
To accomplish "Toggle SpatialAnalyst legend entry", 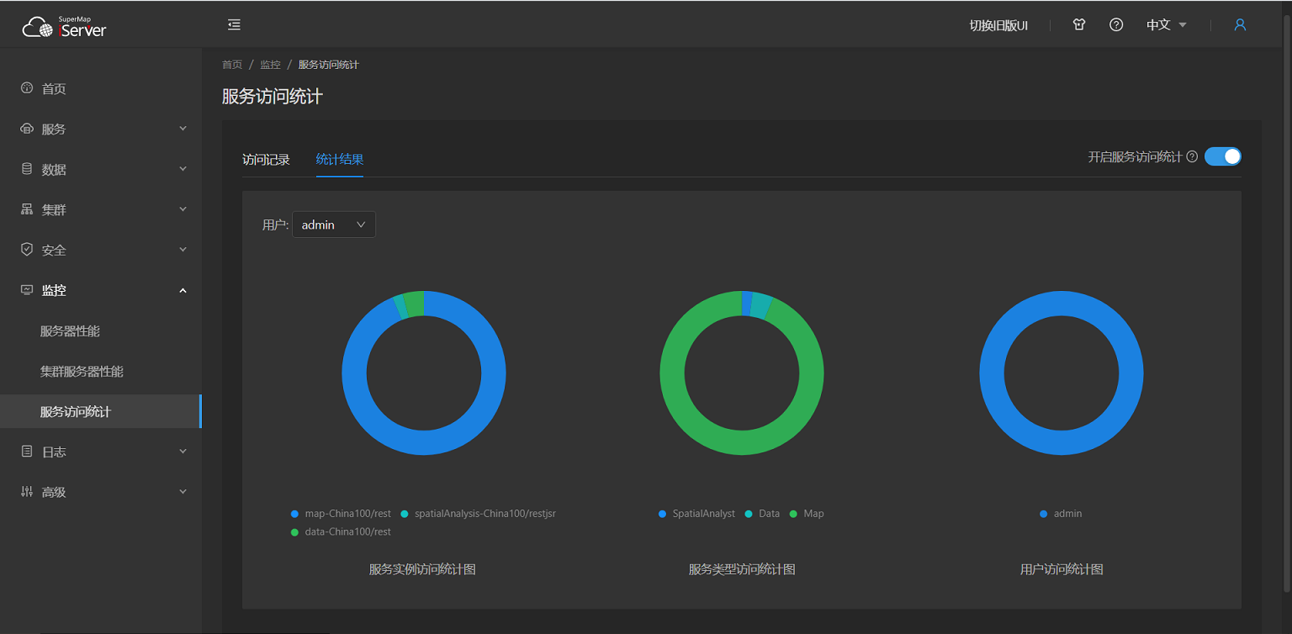I will pos(696,514).
